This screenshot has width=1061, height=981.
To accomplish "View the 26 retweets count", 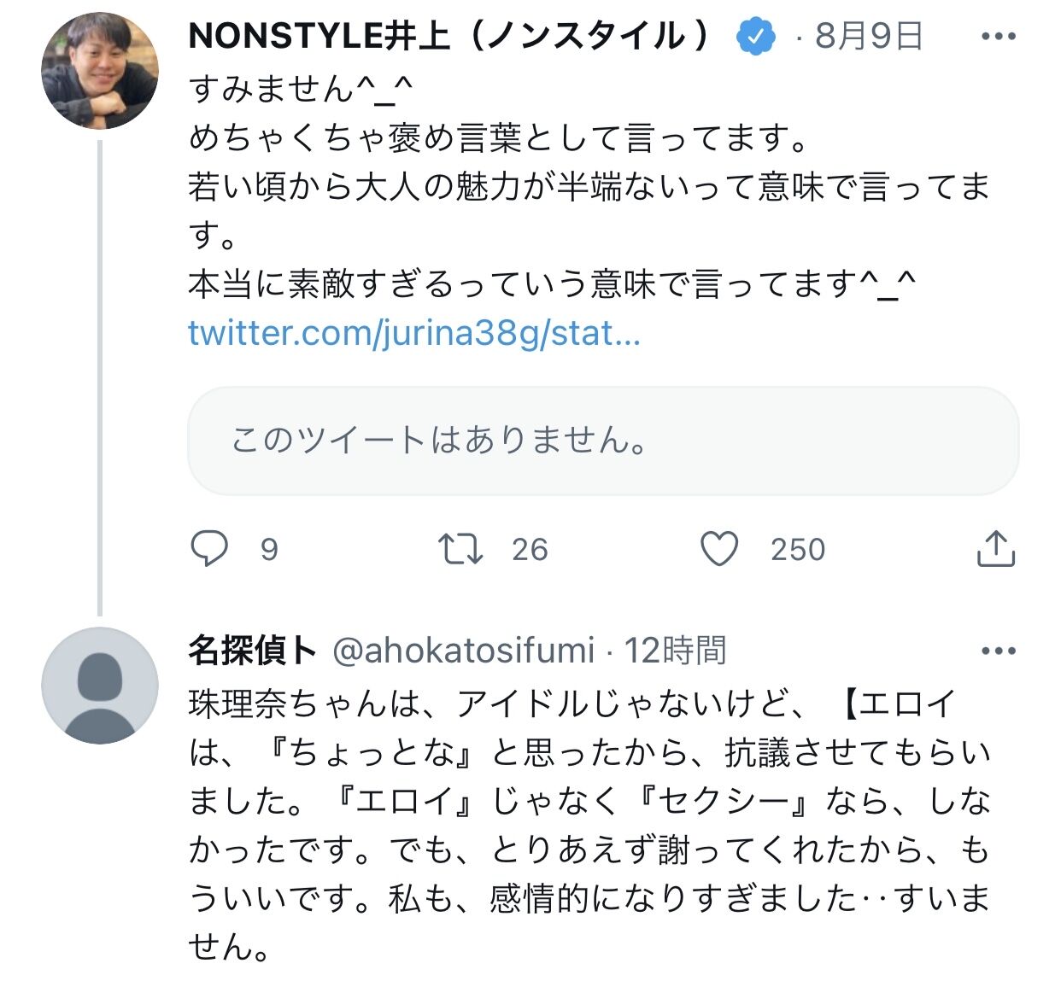I will [530, 549].
